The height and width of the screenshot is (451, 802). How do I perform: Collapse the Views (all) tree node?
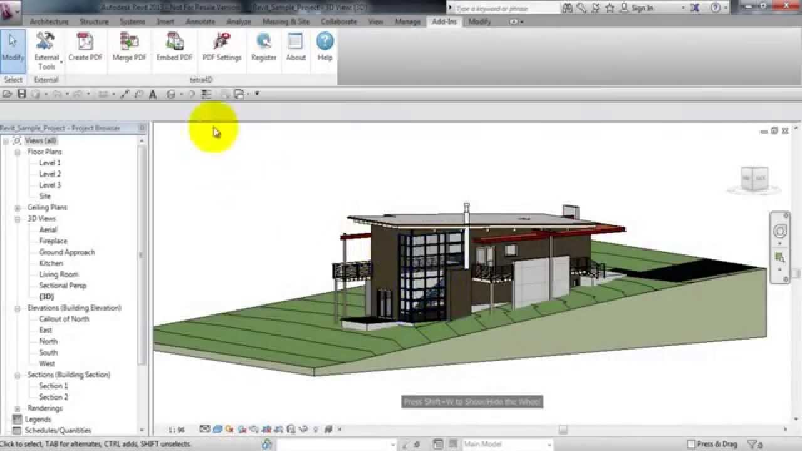(6, 141)
